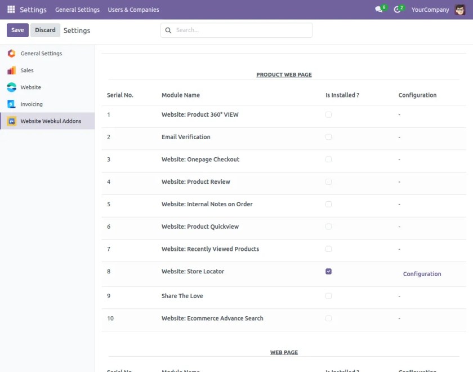
Task: Disable the Website: Store Locator checkbox
Action: click(x=328, y=271)
